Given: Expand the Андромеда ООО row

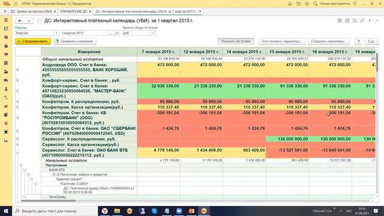Looking at the screenshot, I should (17, 70).
